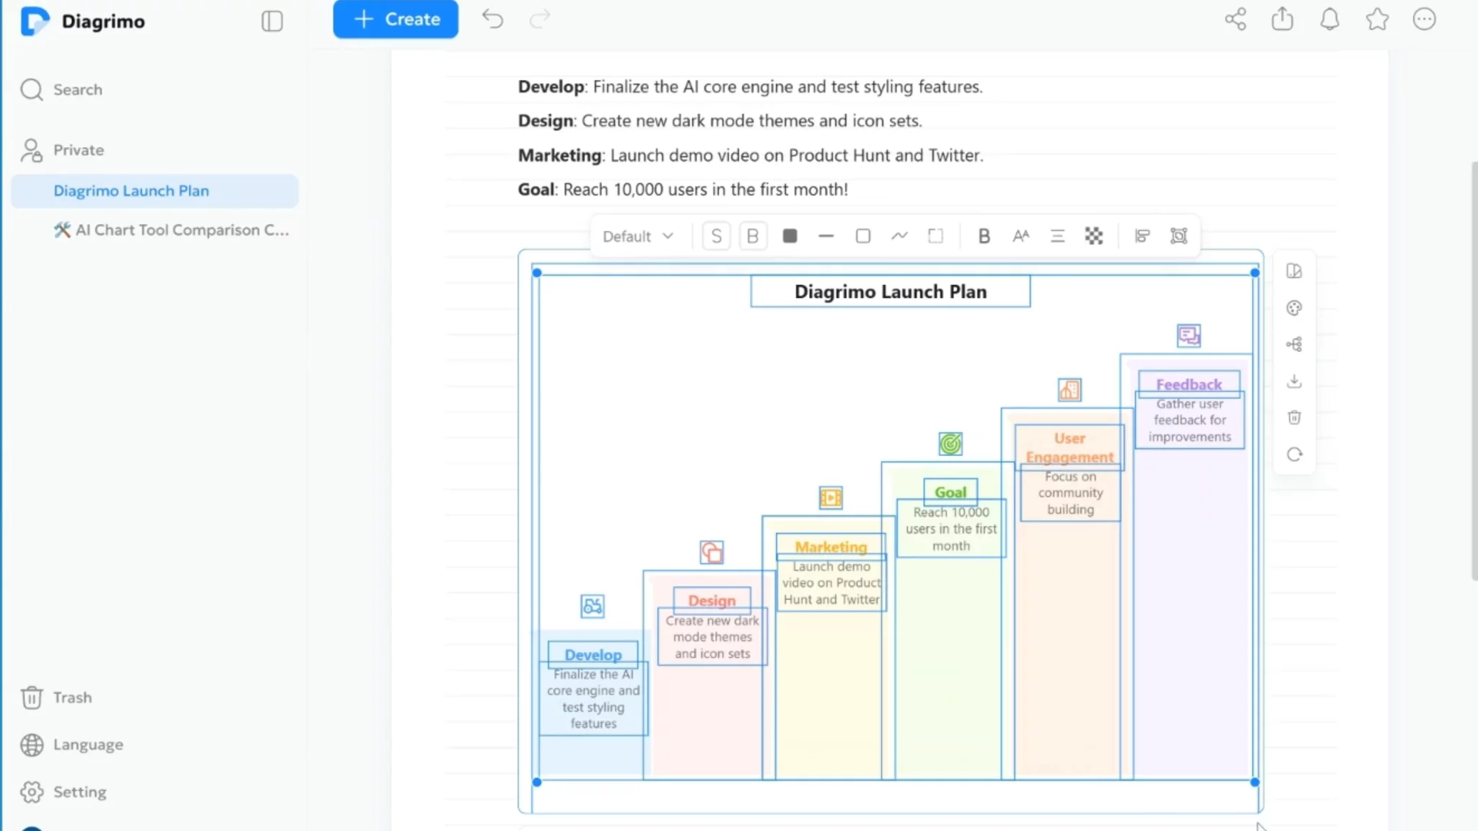Viewport: 1478px width, 831px height.
Task: Toggle bold text formatting
Action: tap(984, 236)
